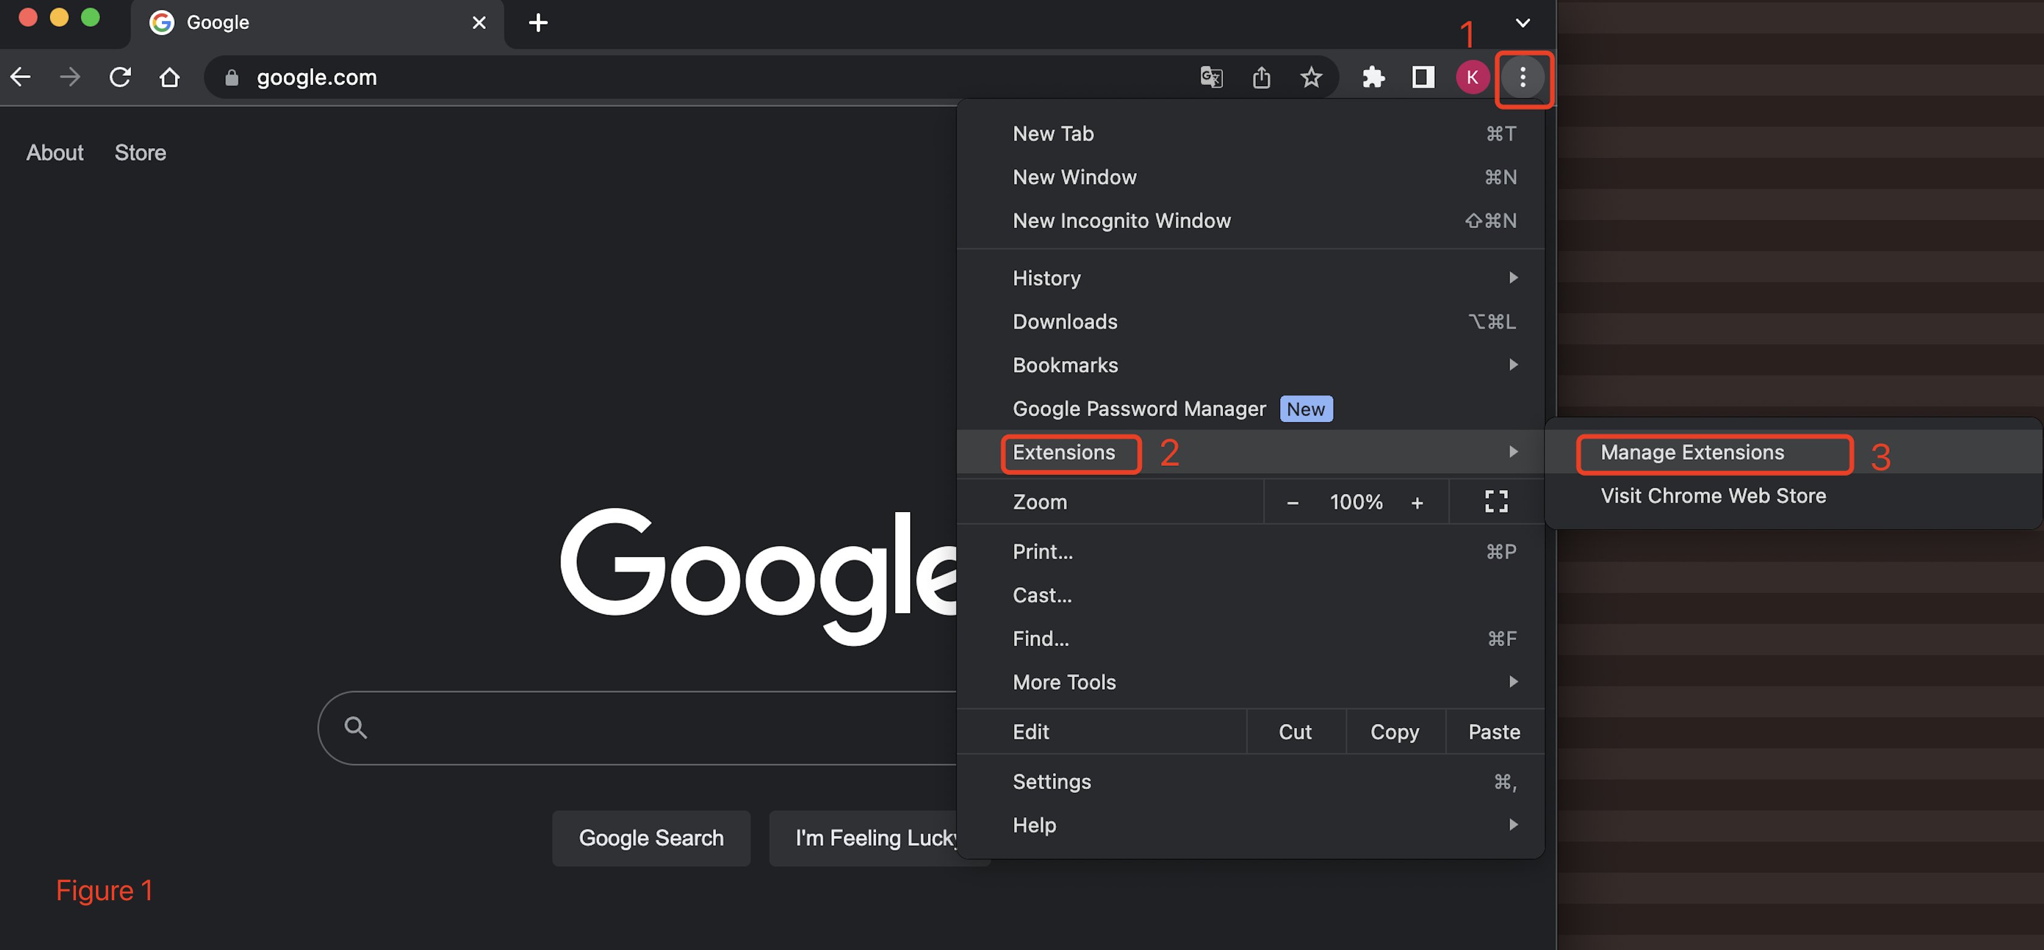Expand the Extensions submenu

coord(1250,452)
